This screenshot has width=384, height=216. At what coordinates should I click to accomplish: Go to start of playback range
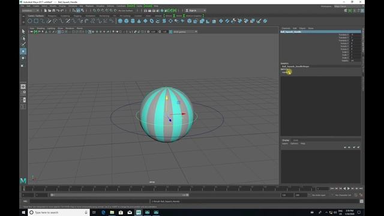tap(332, 188)
